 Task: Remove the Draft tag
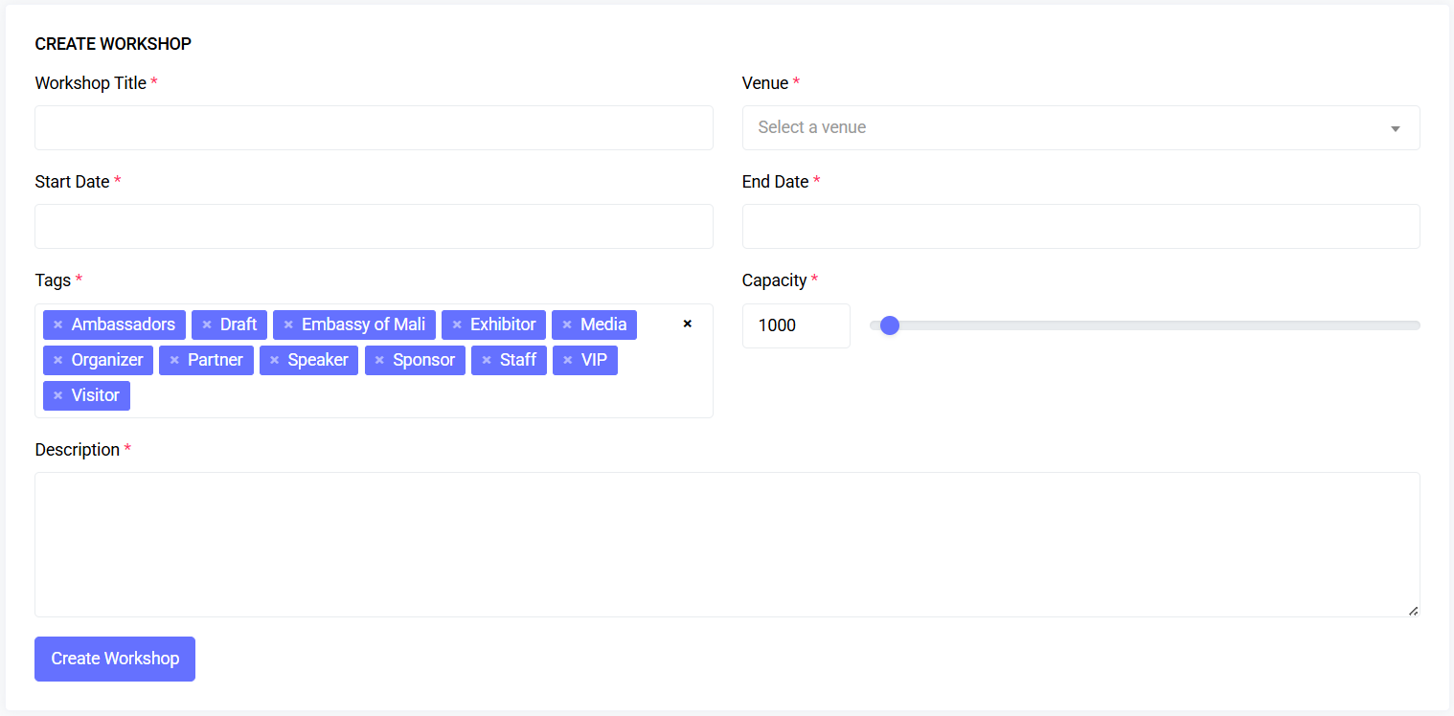click(x=207, y=324)
